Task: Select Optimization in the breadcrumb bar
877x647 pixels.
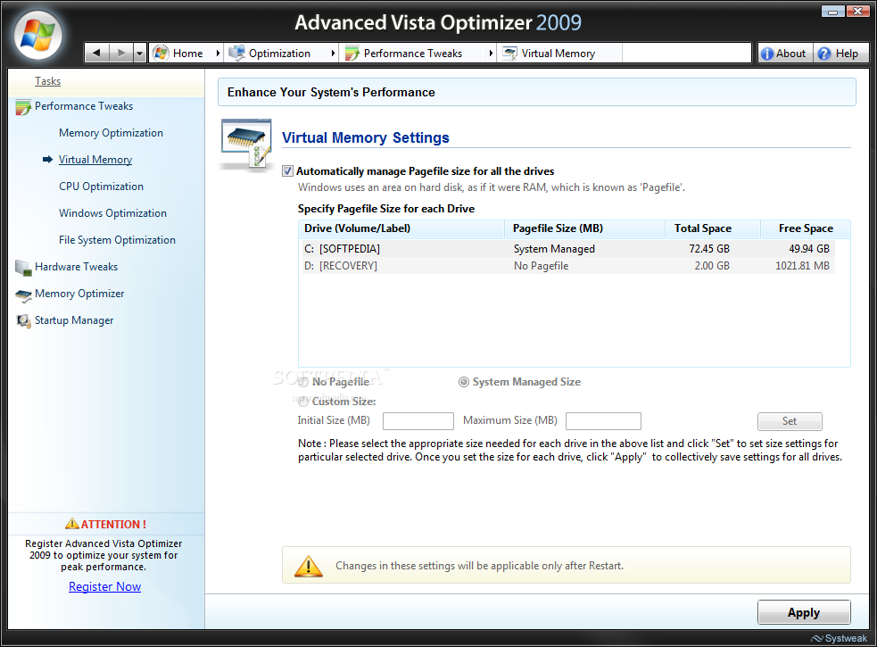Action: pos(279,54)
